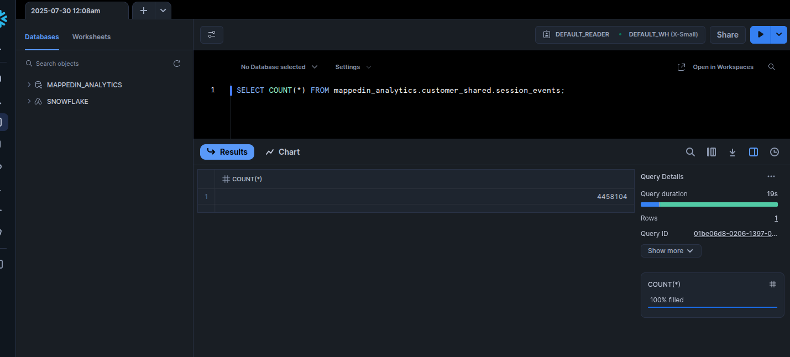Click into the SQL query line

400,90
